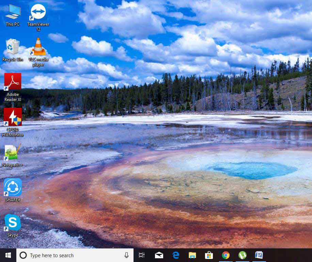This screenshot has height=262, width=312.
Task: Select the This PC desktop icon
Action: [13, 15]
